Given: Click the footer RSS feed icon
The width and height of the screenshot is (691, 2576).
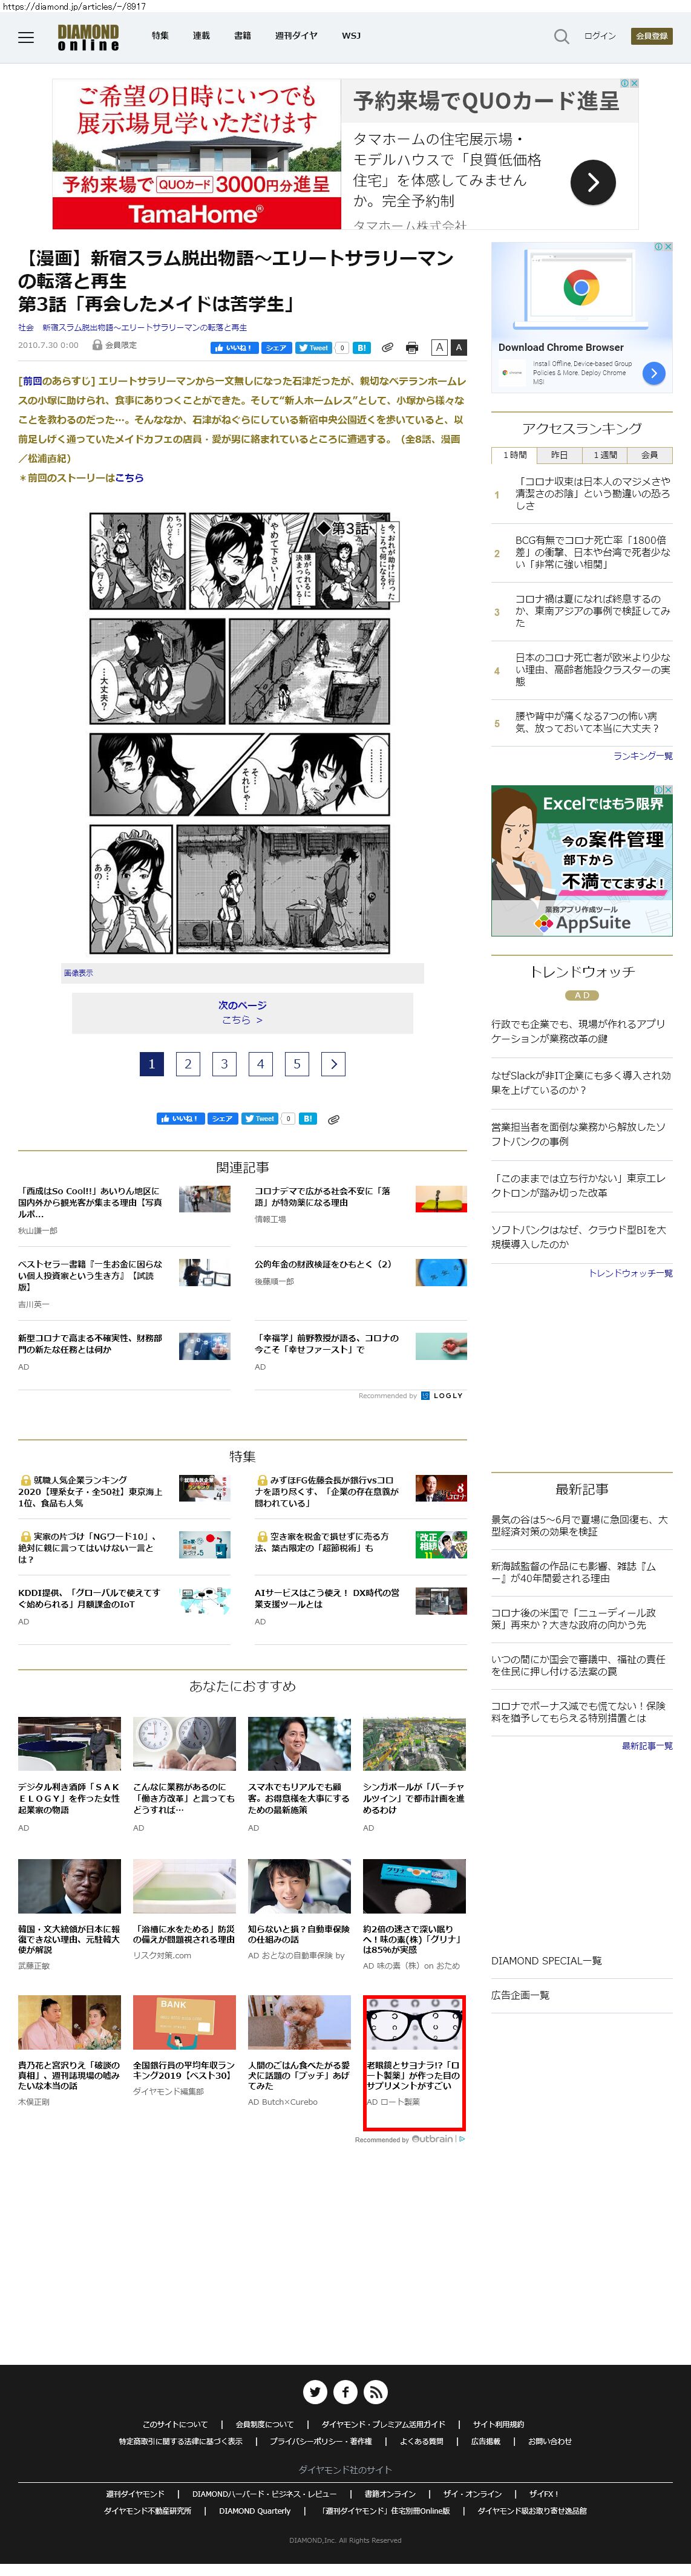Looking at the screenshot, I should pos(375,2391).
